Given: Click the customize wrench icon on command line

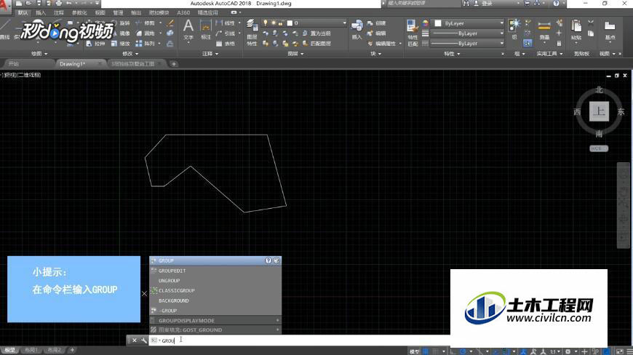Looking at the screenshot, I should [144, 340].
